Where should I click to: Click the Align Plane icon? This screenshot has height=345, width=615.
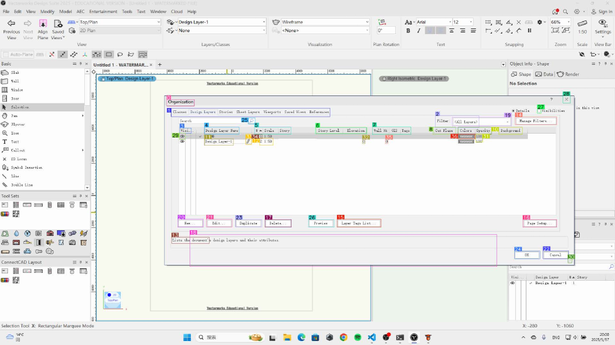[43, 23]
